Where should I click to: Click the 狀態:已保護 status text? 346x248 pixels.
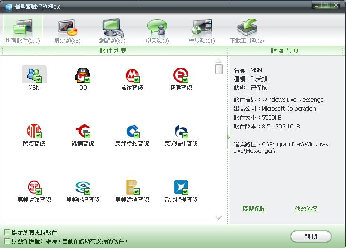(x=250, y=88)
